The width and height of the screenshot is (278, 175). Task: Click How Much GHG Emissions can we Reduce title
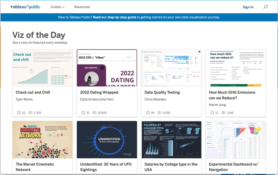[232, 95]
